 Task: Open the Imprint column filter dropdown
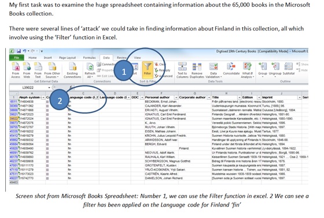click(x=300, y=97)
